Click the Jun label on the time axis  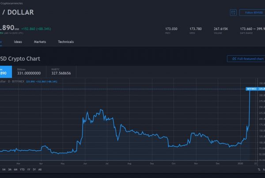(x=85, y=163)
